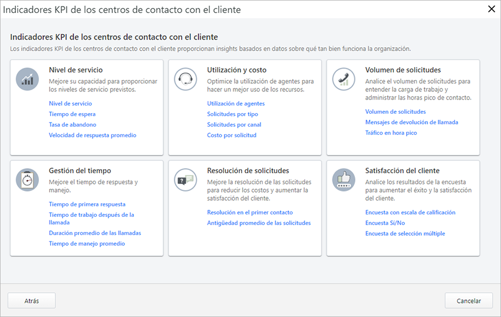This screenshot has width=501, height=317.
Task: Click the bar chart icon for Nivel de servicio
Action: pos(28,79)
